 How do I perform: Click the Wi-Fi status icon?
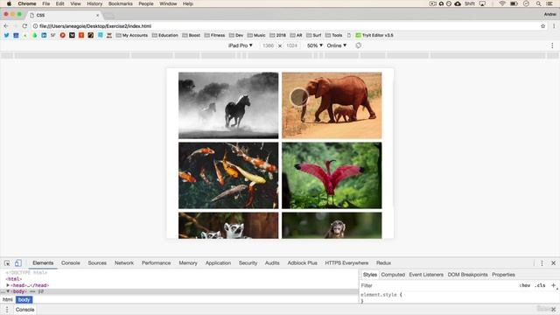click(x=502, y=3)
